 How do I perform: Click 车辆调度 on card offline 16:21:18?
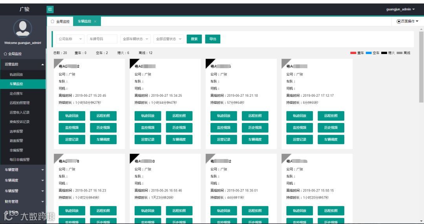tap(255, 139)
